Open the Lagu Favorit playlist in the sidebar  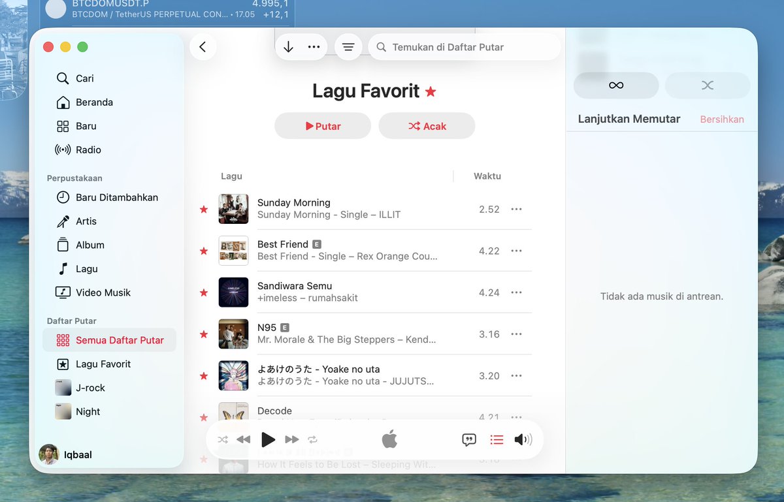coord(109,364)
